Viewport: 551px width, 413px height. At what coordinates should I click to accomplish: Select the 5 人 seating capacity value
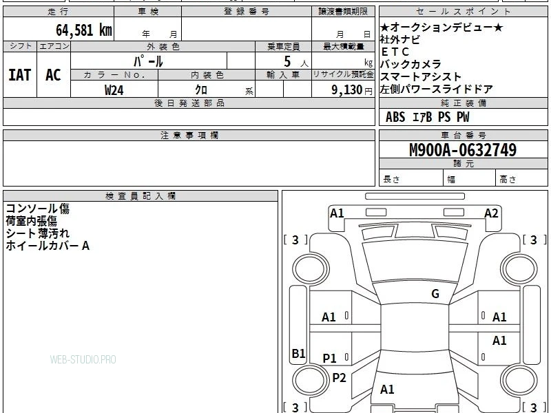(x=295, y=62)
